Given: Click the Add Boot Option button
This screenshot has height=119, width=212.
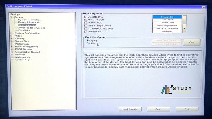Looking at the screenshot, I should pos(166,40).
